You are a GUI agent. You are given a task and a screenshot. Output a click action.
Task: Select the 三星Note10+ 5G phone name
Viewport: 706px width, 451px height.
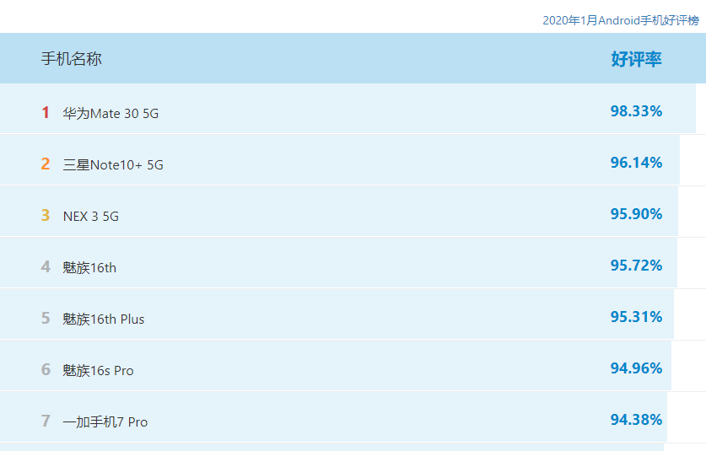point(113,164)
